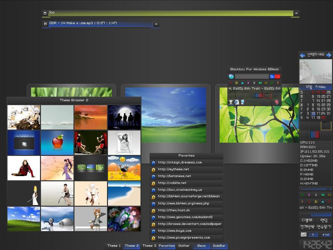Collapse the Ico bar using its up arrow

296,13
